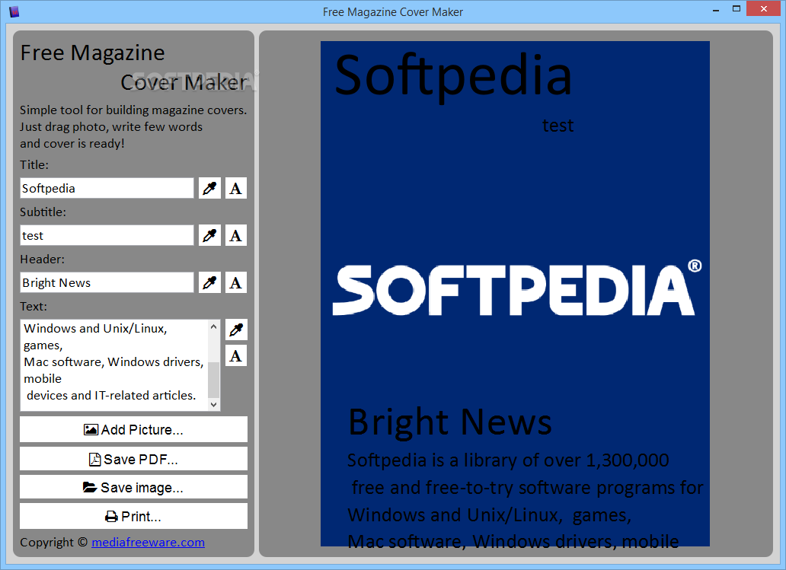This screenshot has width=786, height=570.
Task: Click the Text box scrollbar thumb
Action: (x=213, y=379)
